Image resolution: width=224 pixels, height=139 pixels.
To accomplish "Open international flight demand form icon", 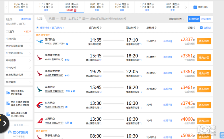I will click(x=8, y=93).
